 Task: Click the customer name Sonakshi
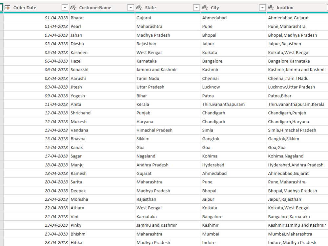pos(79,70)
